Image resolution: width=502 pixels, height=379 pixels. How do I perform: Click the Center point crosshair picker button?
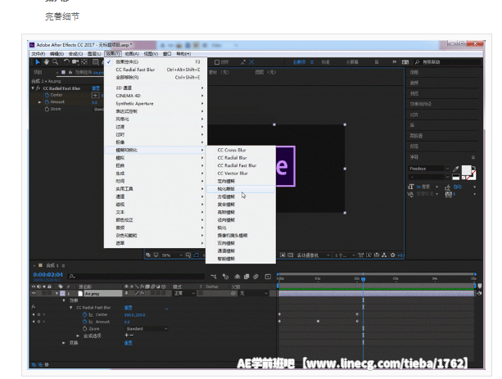click(96, 95)
